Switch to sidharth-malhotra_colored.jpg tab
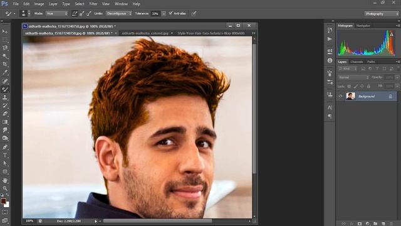The image size is (401, 226). tap(145, 33)
